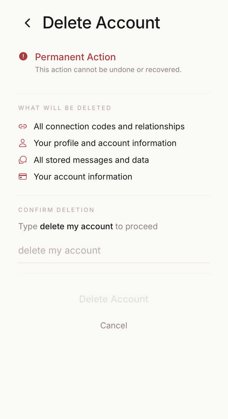Click the Confirm Deletion section label
Image resolution: width=228 pixels, height=419 pixels.
coord(56,210)
